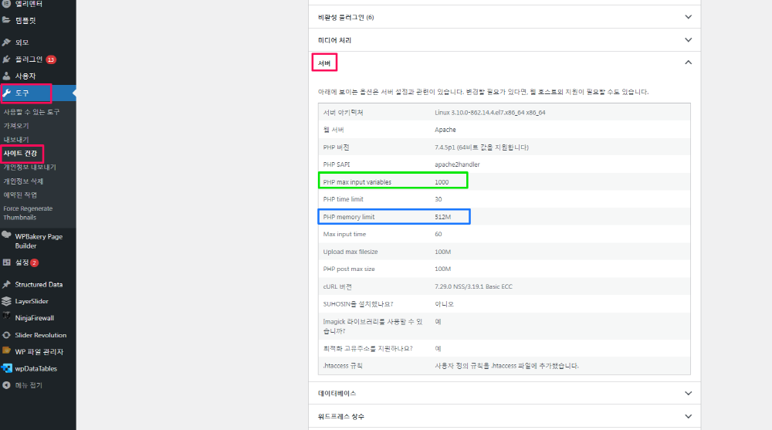Expand the 워드프레스 상수 section chevron
Viewport: 772px width, 430px height.
click(x=689, y=416)
